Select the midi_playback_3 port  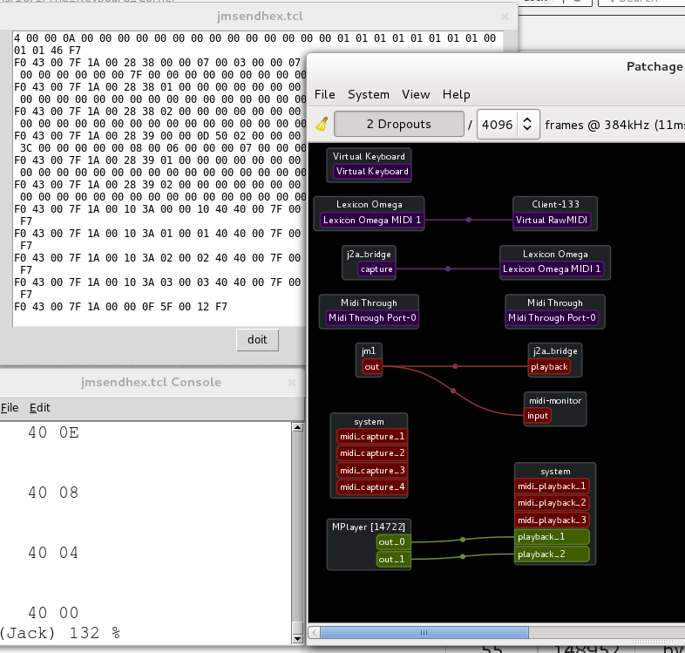(x=552, y=520)
